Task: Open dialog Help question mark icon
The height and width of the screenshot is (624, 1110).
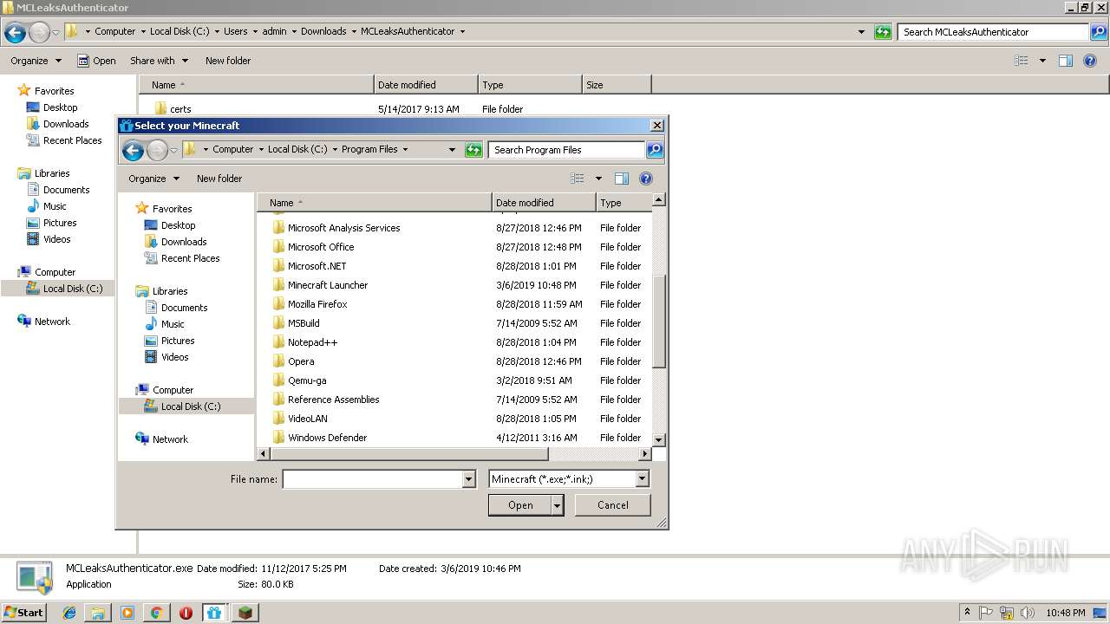Action: pyautogui.click(x=645, y=179)
